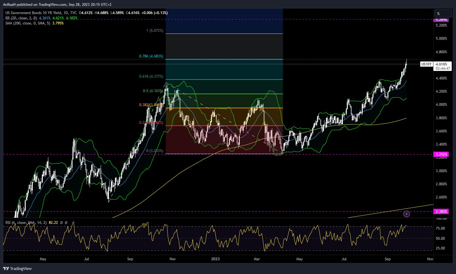This screenshot has height=274, width=456.
Task: Select the SMA (200, close) indicator legend
Action: pos(28,23)
